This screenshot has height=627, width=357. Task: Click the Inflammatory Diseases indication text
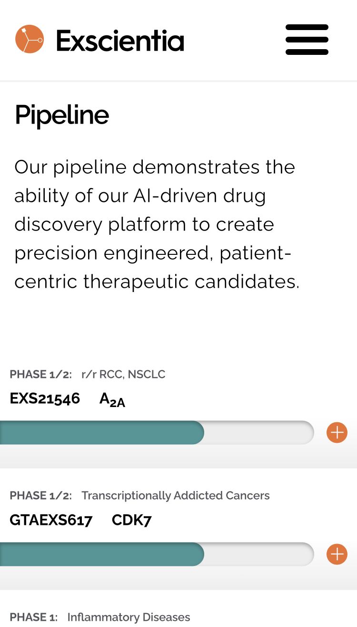tap(129, 617)
